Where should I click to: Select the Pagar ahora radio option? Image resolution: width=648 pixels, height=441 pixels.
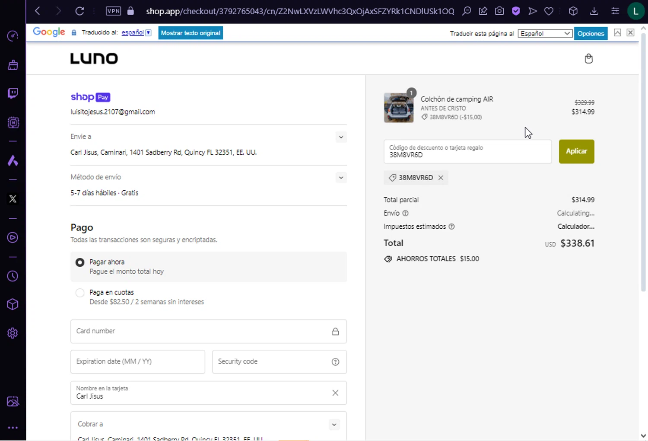[80, 262]
